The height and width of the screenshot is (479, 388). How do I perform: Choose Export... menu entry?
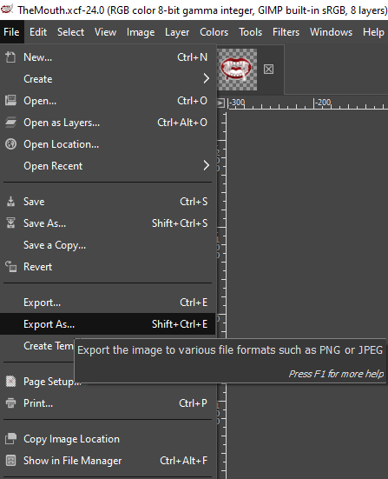(x=108, y=303)
